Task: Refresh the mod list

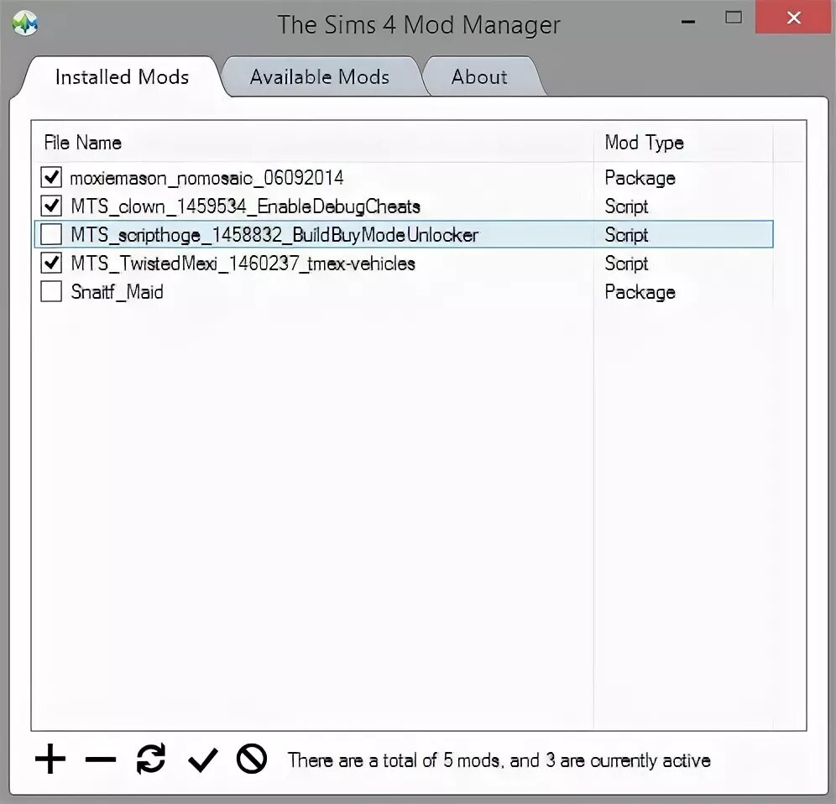Action: pyautogui.click(x=151, y=758)
